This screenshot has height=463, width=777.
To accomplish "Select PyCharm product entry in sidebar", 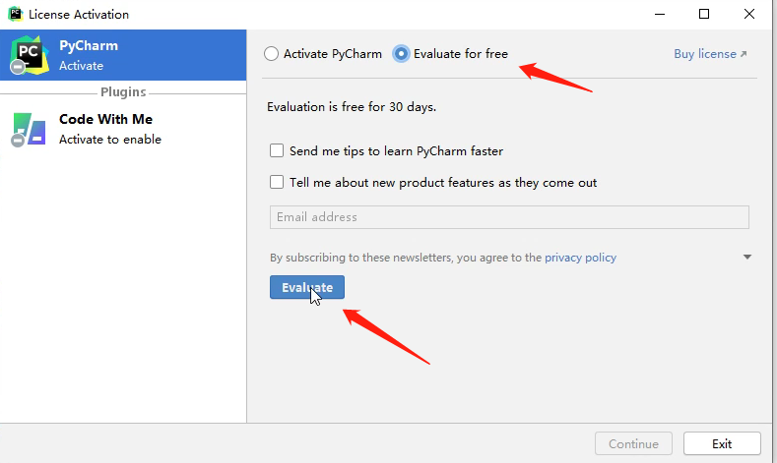I will point(123,55).
